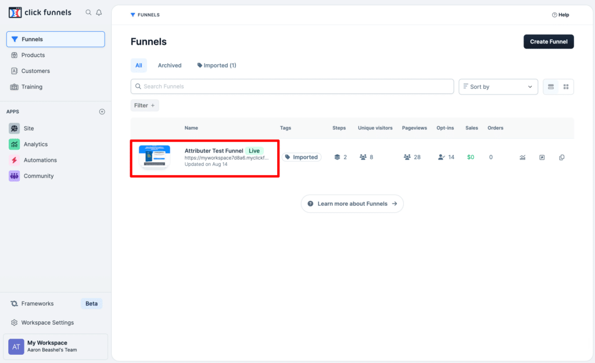Click the Orders column header
Image resolution: width=595 pixels, height=363 pixels.
(x=495, y=128)
